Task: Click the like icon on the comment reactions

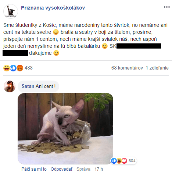Action: click(114, 161)
